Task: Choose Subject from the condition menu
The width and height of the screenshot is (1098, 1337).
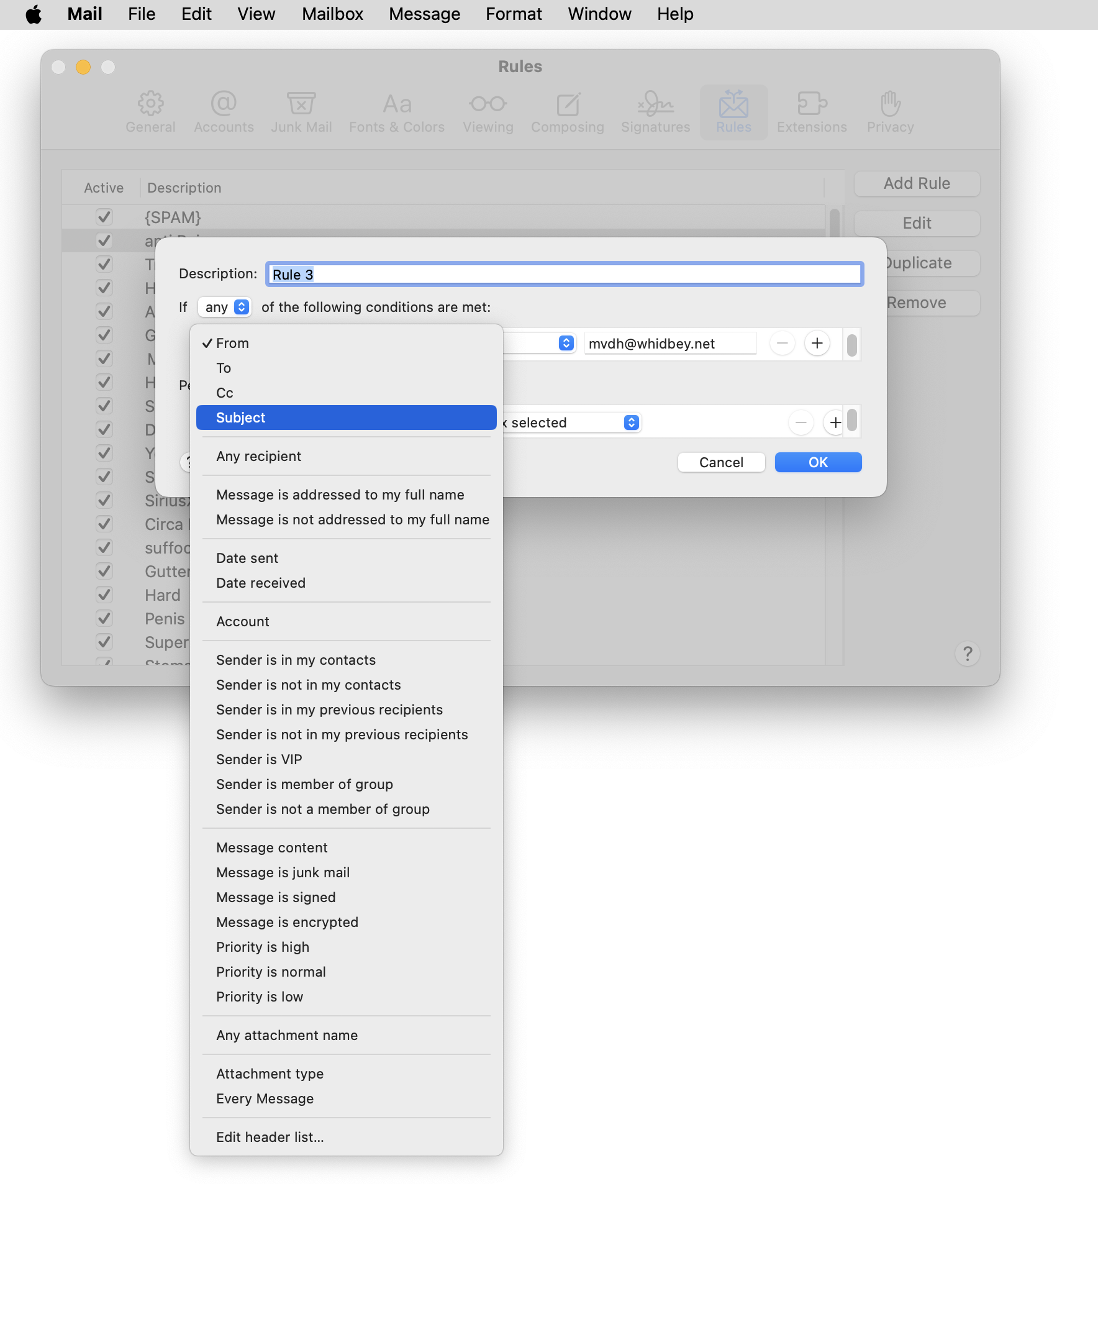Action: (346, 418)
